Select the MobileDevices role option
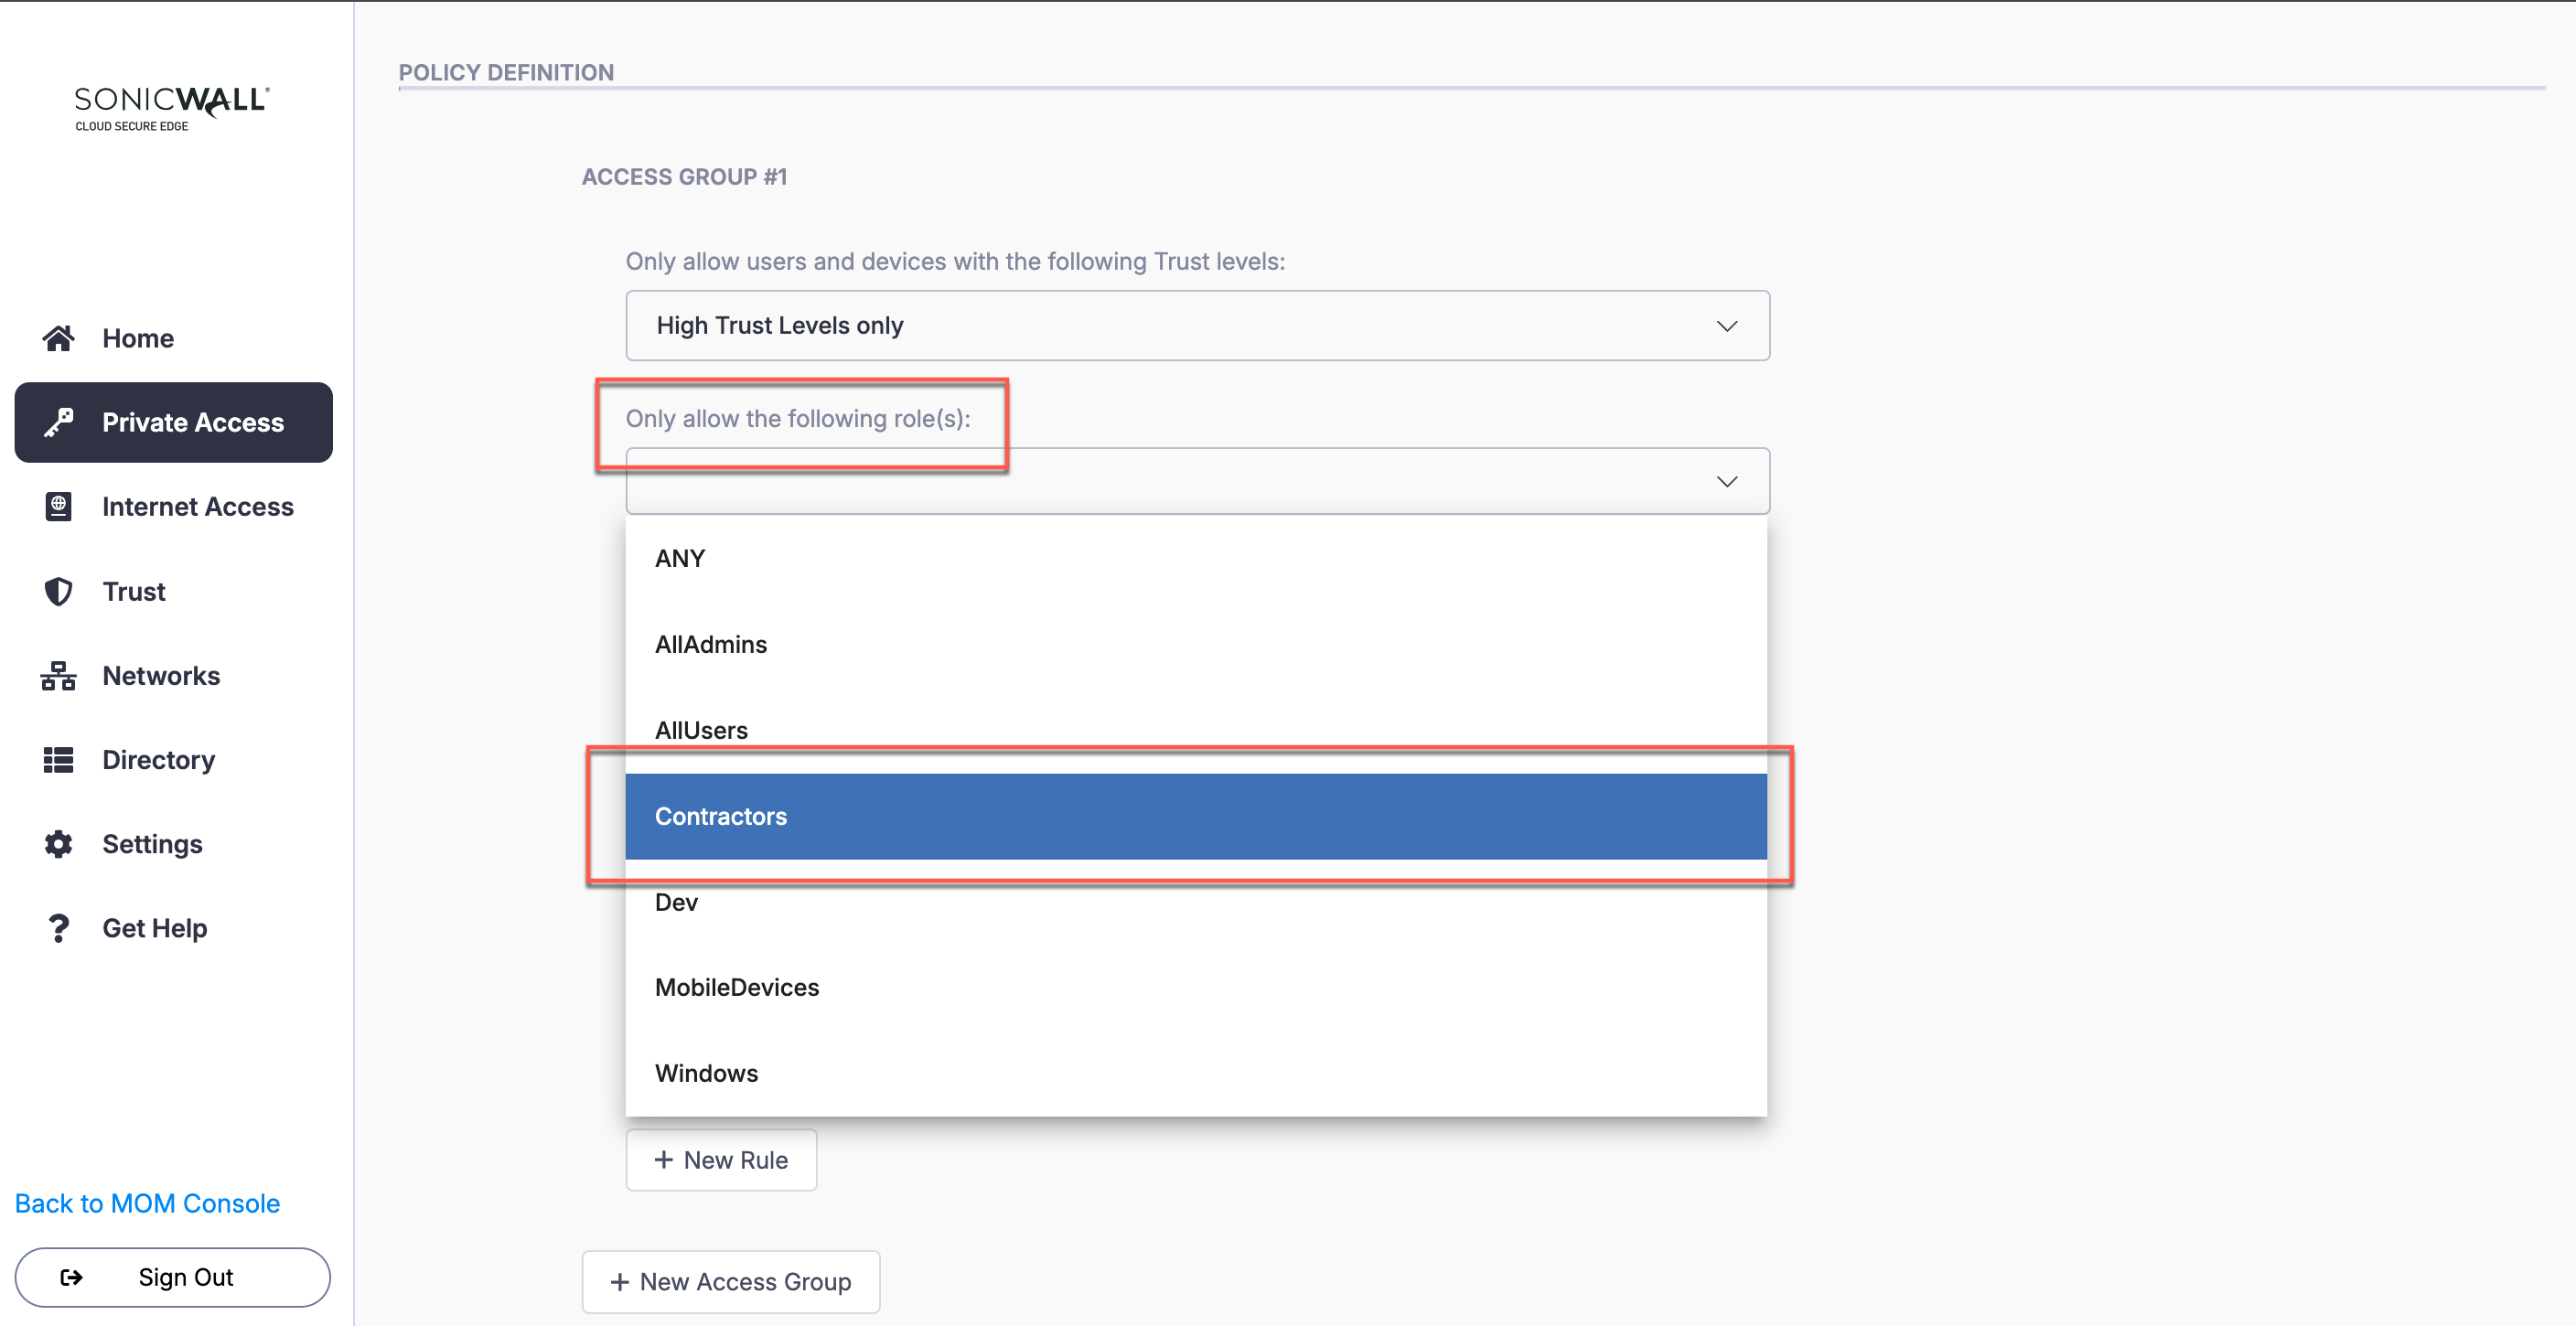Image resolution: width=2576 pixels, height=1326 pixels. pyautogui.click(x=1195, y=988)
